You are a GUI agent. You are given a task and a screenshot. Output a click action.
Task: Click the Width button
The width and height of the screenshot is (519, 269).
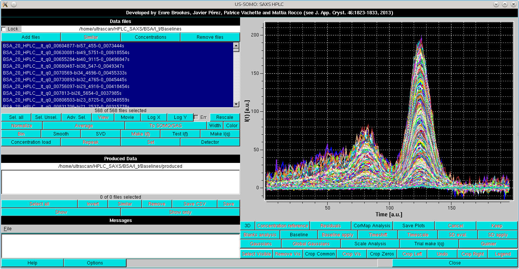(x=215, y=126)
